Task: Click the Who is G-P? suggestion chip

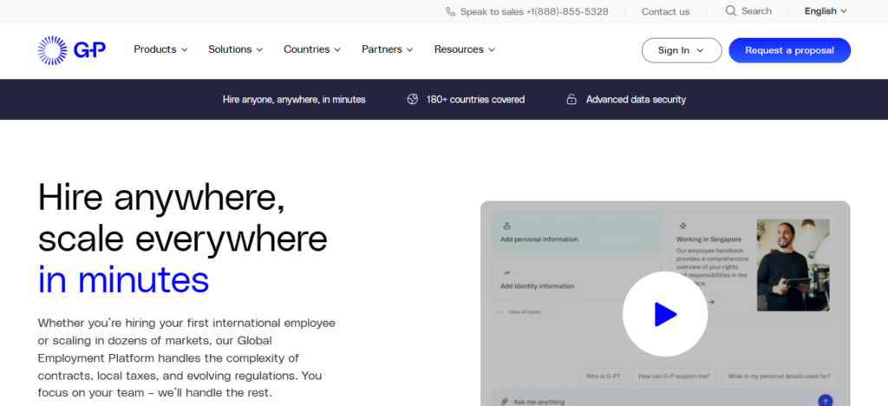Action: (604, 376)
